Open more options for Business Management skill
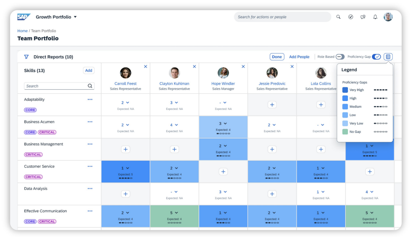Viewport: 413px width, 237px height. click(x=90, y=144)
